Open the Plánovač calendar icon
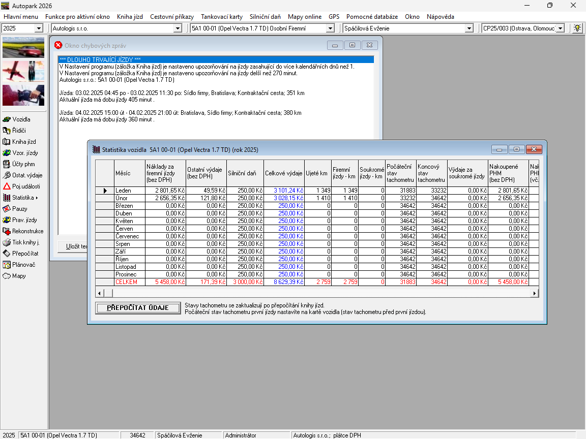The height and width of the screenshot is (439, 586). [x=7, y=265]
